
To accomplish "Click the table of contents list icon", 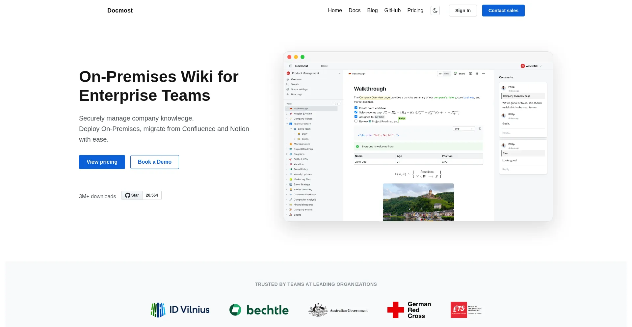I will [x=477, y=73].
